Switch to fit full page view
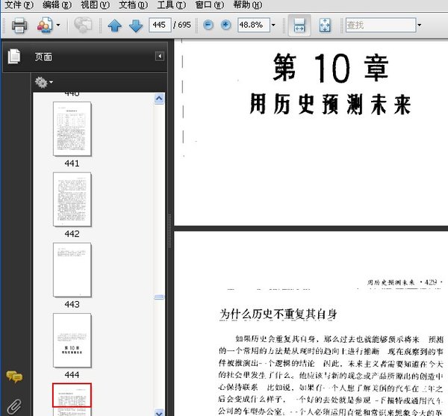 pyautogui.click(x=325, y=25)
